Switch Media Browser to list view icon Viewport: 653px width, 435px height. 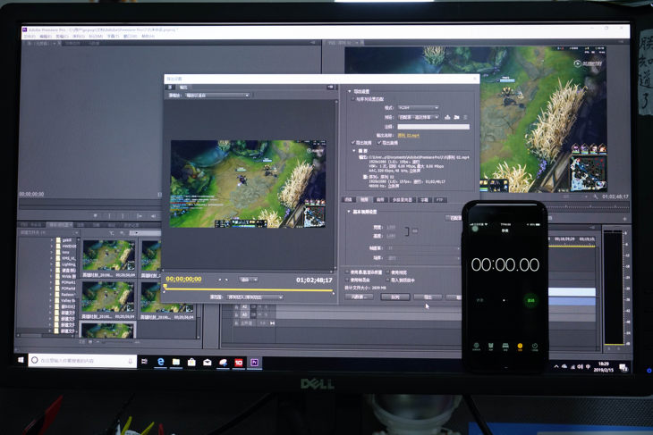click(x=83, y=342)
